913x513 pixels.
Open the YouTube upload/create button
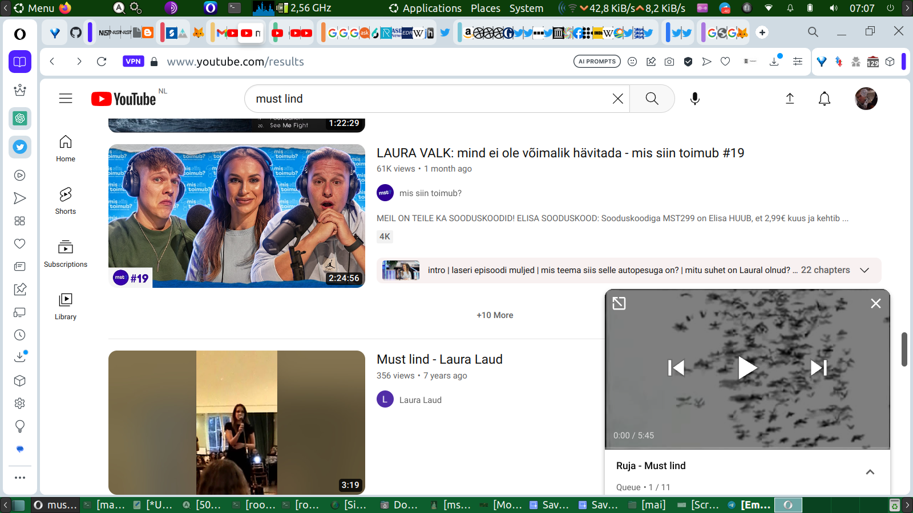point(790,99)
